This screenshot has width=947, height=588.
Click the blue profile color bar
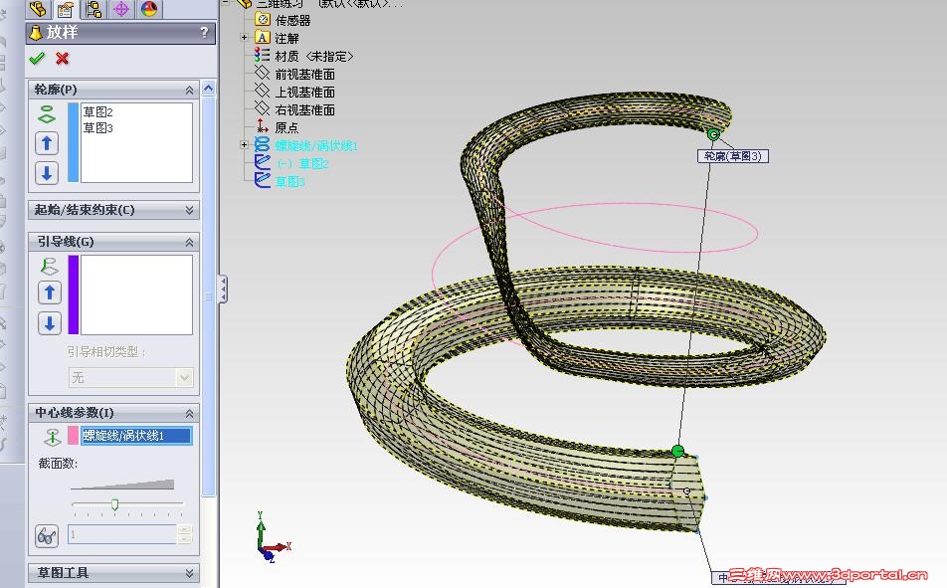point(73,142)
